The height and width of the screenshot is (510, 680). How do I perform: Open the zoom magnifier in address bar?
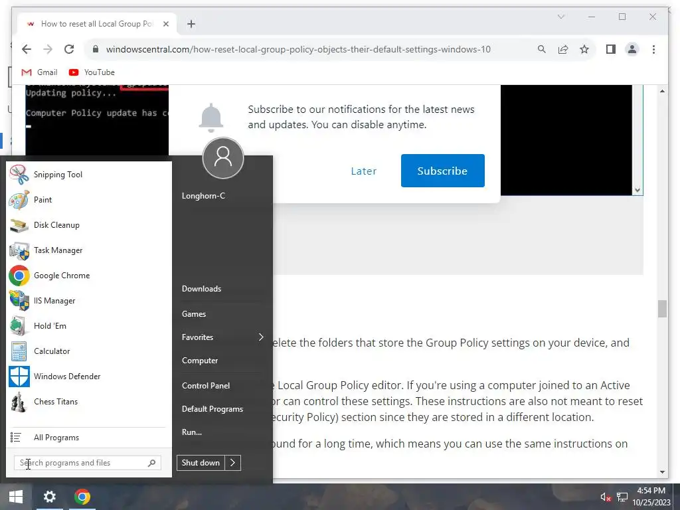(x=542, y=49)
